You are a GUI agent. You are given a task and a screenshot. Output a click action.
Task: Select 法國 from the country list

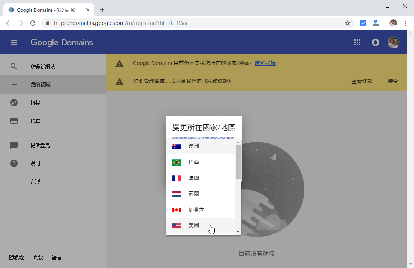tap(194, 178)
